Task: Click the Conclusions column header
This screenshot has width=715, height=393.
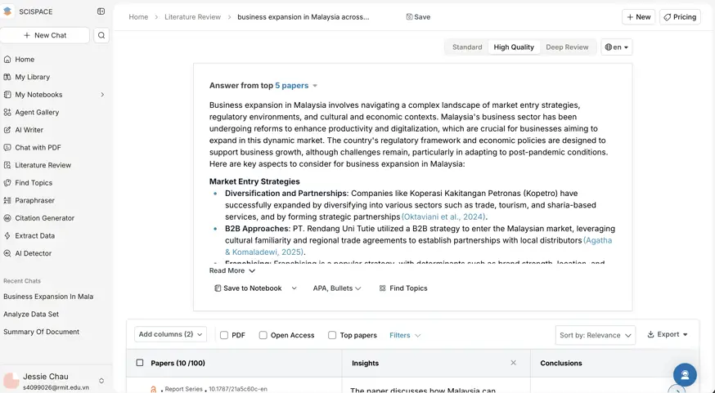Action: [x=561, y=363]
